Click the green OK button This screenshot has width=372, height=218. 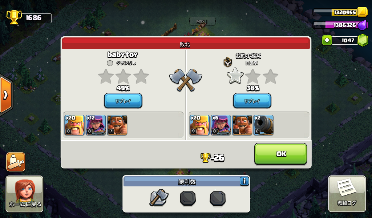(281, 154)
